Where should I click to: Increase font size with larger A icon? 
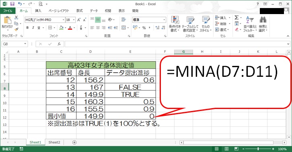[x=79, y=20]
